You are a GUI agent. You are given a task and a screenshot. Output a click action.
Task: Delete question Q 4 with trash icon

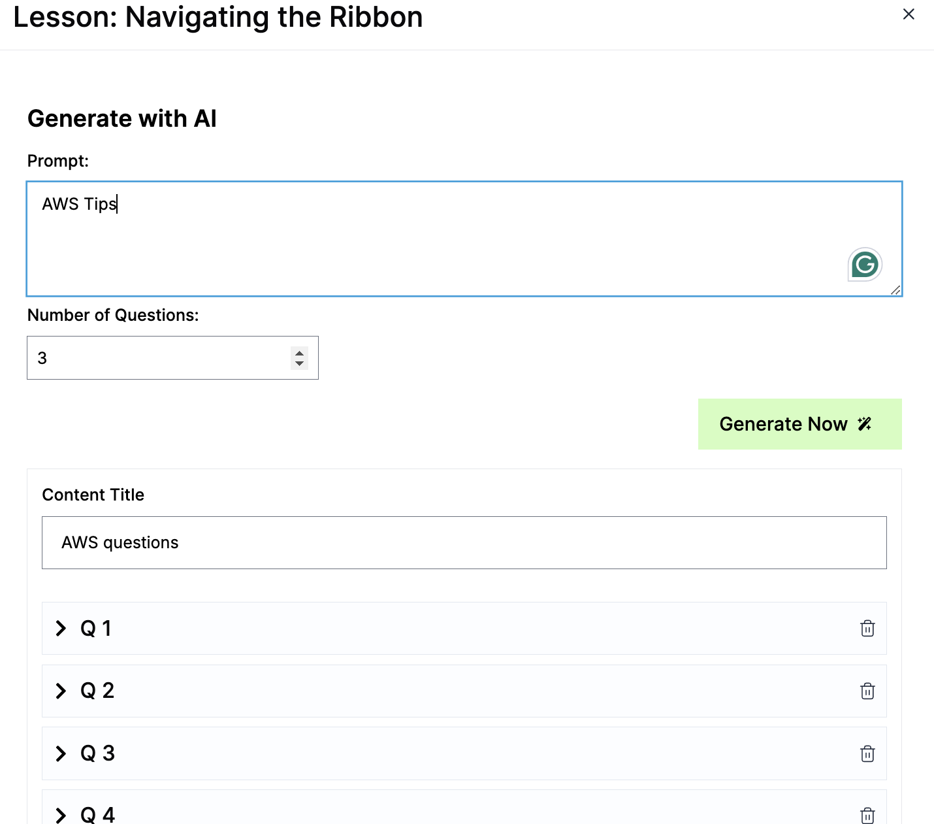click(x=867, y=815)
